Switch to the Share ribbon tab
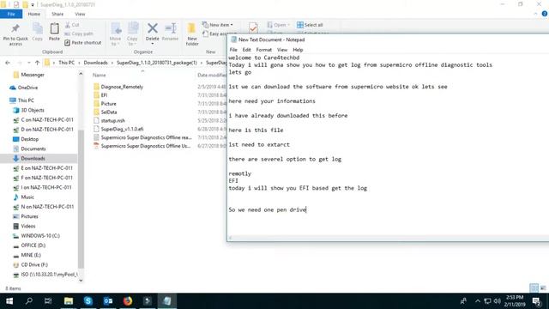Image resolution: width=549 pixels, height=309 pixels. 57,14
